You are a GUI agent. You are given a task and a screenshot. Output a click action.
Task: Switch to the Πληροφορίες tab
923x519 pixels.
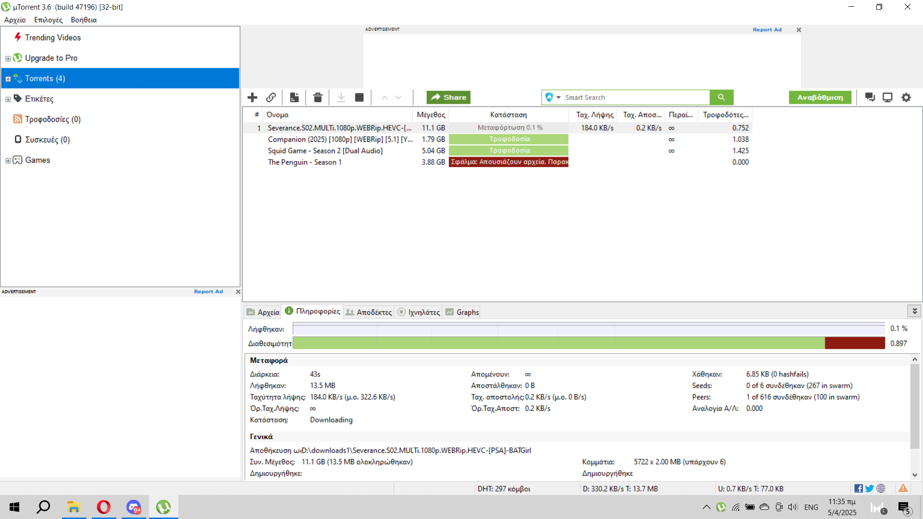313,311
